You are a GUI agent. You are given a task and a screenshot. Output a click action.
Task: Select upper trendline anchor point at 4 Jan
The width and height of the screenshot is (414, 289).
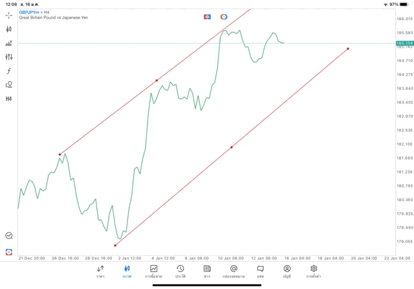[x=157, y=80]
